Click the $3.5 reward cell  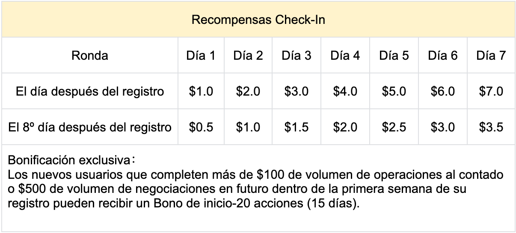pos(491,127)
